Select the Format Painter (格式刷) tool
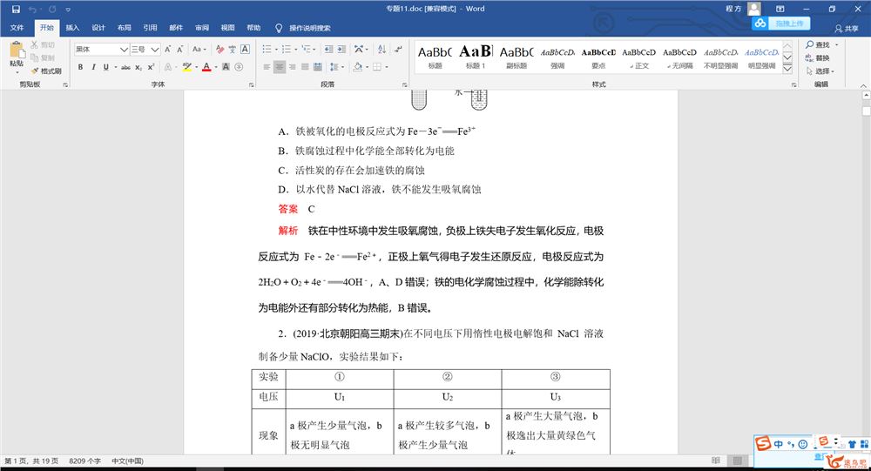 coord(46,71)
